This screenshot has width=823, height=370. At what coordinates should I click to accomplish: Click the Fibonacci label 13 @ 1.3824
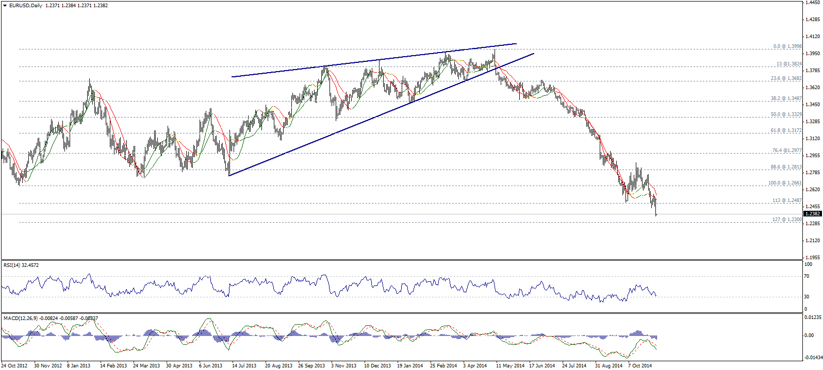[789, 64]
